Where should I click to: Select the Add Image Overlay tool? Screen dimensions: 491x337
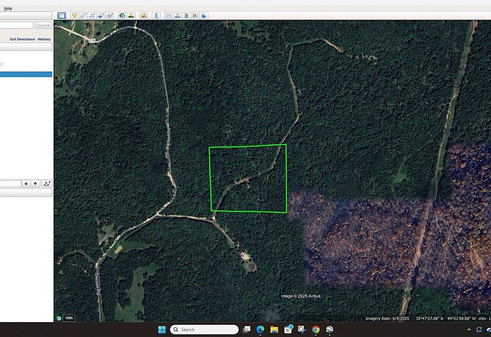101,16
